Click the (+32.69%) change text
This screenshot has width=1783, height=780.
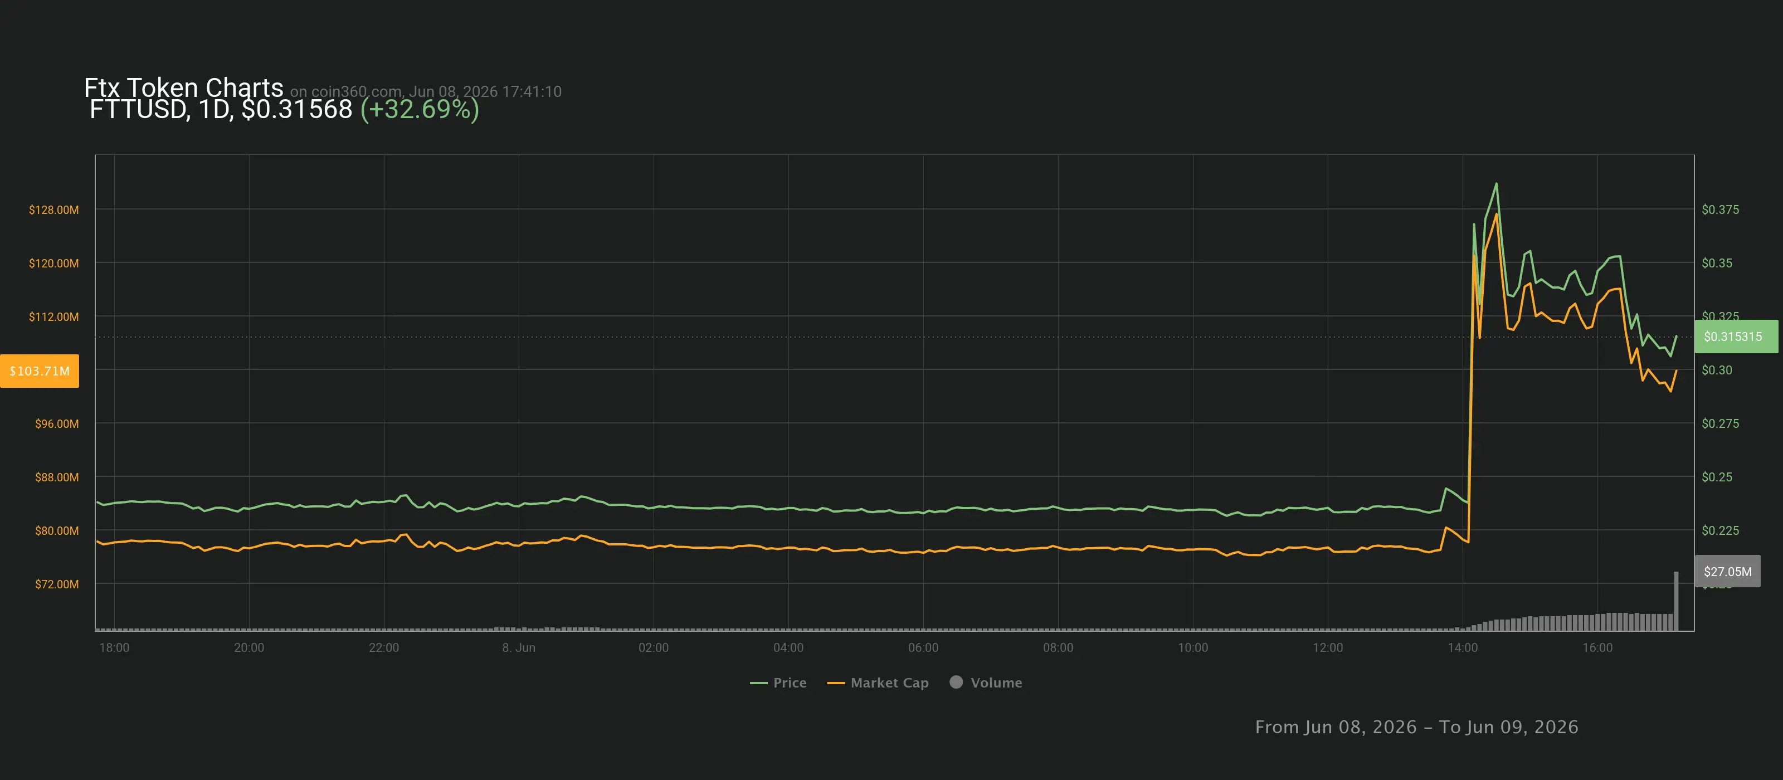(x=420, y=109)
